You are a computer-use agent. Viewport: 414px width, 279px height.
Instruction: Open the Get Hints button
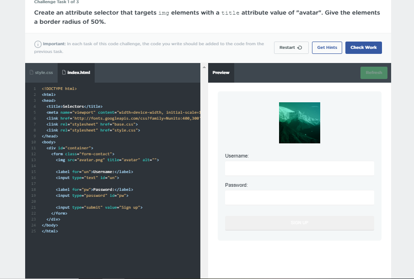(327, 47)
